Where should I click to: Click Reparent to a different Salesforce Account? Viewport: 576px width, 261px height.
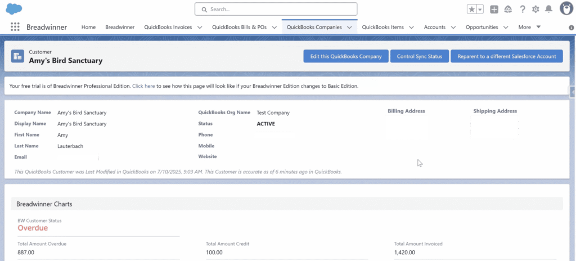click(506, 56)
